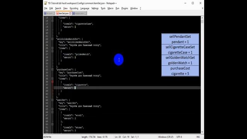Click the "UTF-8" encoding status entry
Viewport: 247px width, 139px height.
[x=179, y=137]
